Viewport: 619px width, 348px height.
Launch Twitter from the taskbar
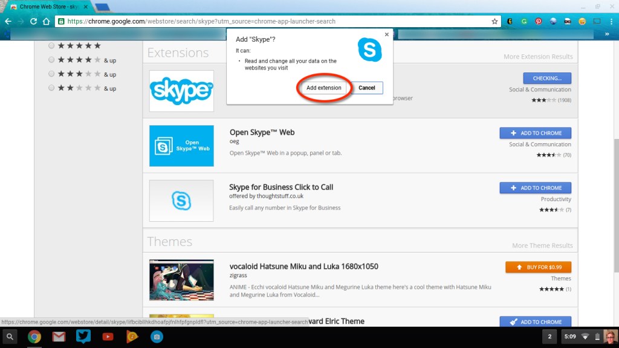click(83, 337)
